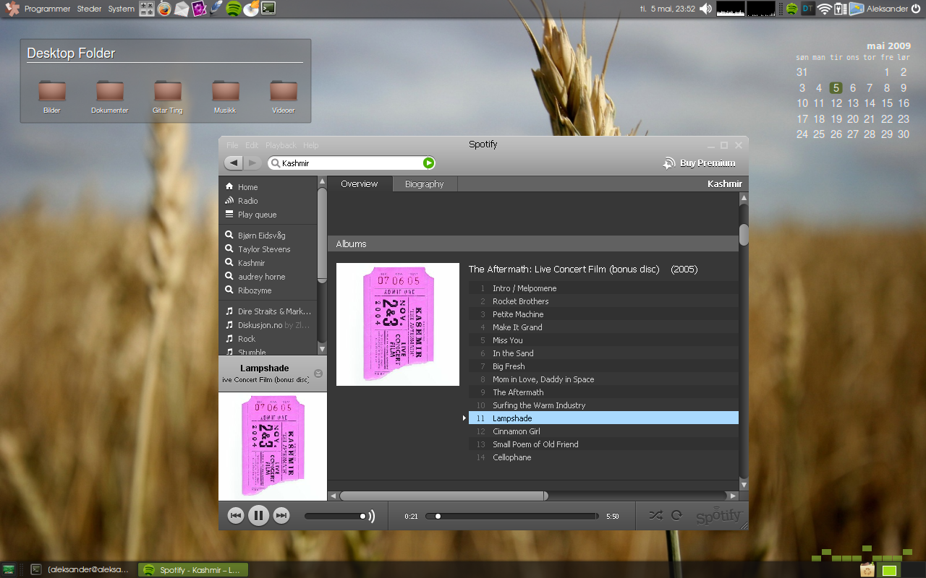The height and width of the screenshot is (578, 926).
Task: Pause playback with the pause button
Action: point(258,515)
